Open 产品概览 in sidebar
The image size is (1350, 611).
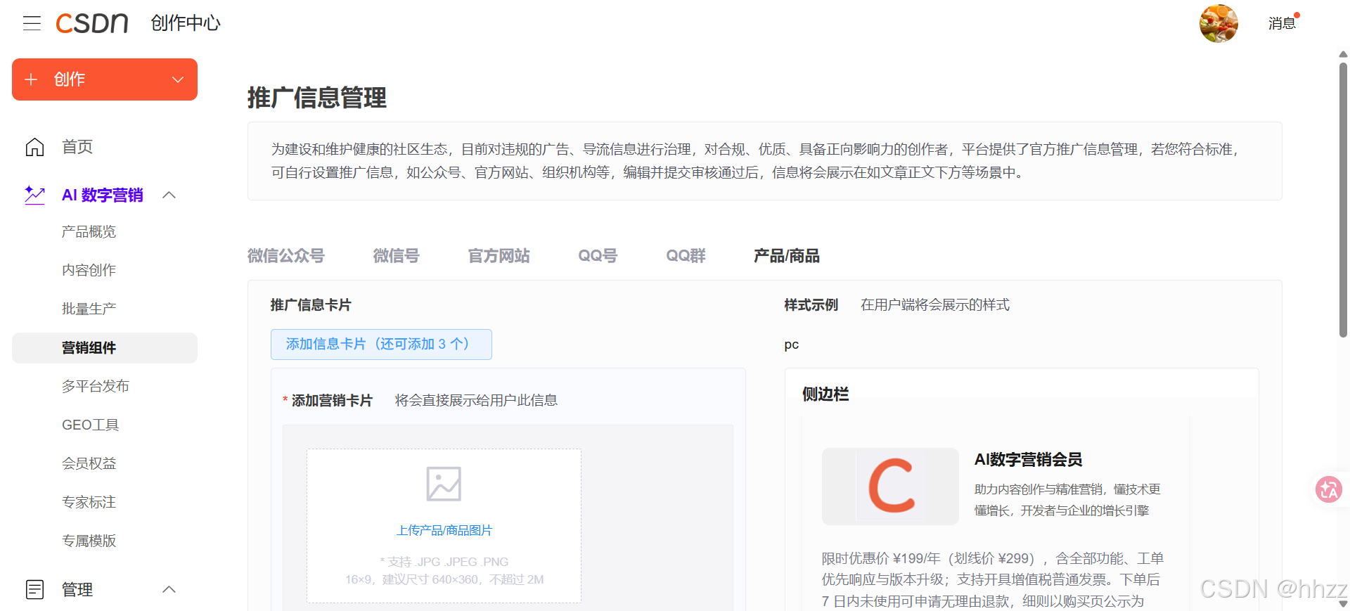(89, 231)
